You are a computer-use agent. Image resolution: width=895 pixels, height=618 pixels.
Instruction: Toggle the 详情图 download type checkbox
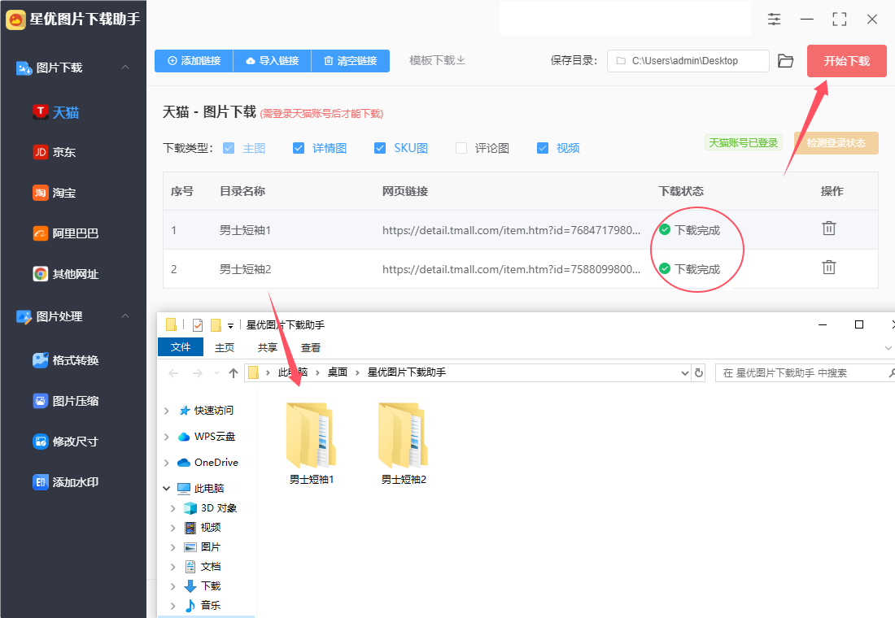point(299,148)
